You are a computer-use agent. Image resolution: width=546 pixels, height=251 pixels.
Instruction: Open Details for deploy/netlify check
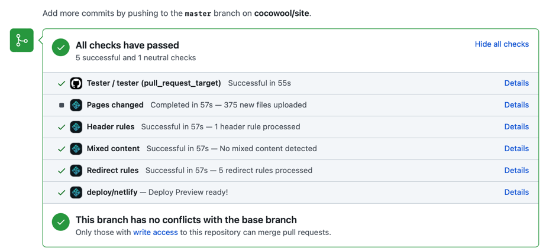pyautogui.click(x=516, y=193)
